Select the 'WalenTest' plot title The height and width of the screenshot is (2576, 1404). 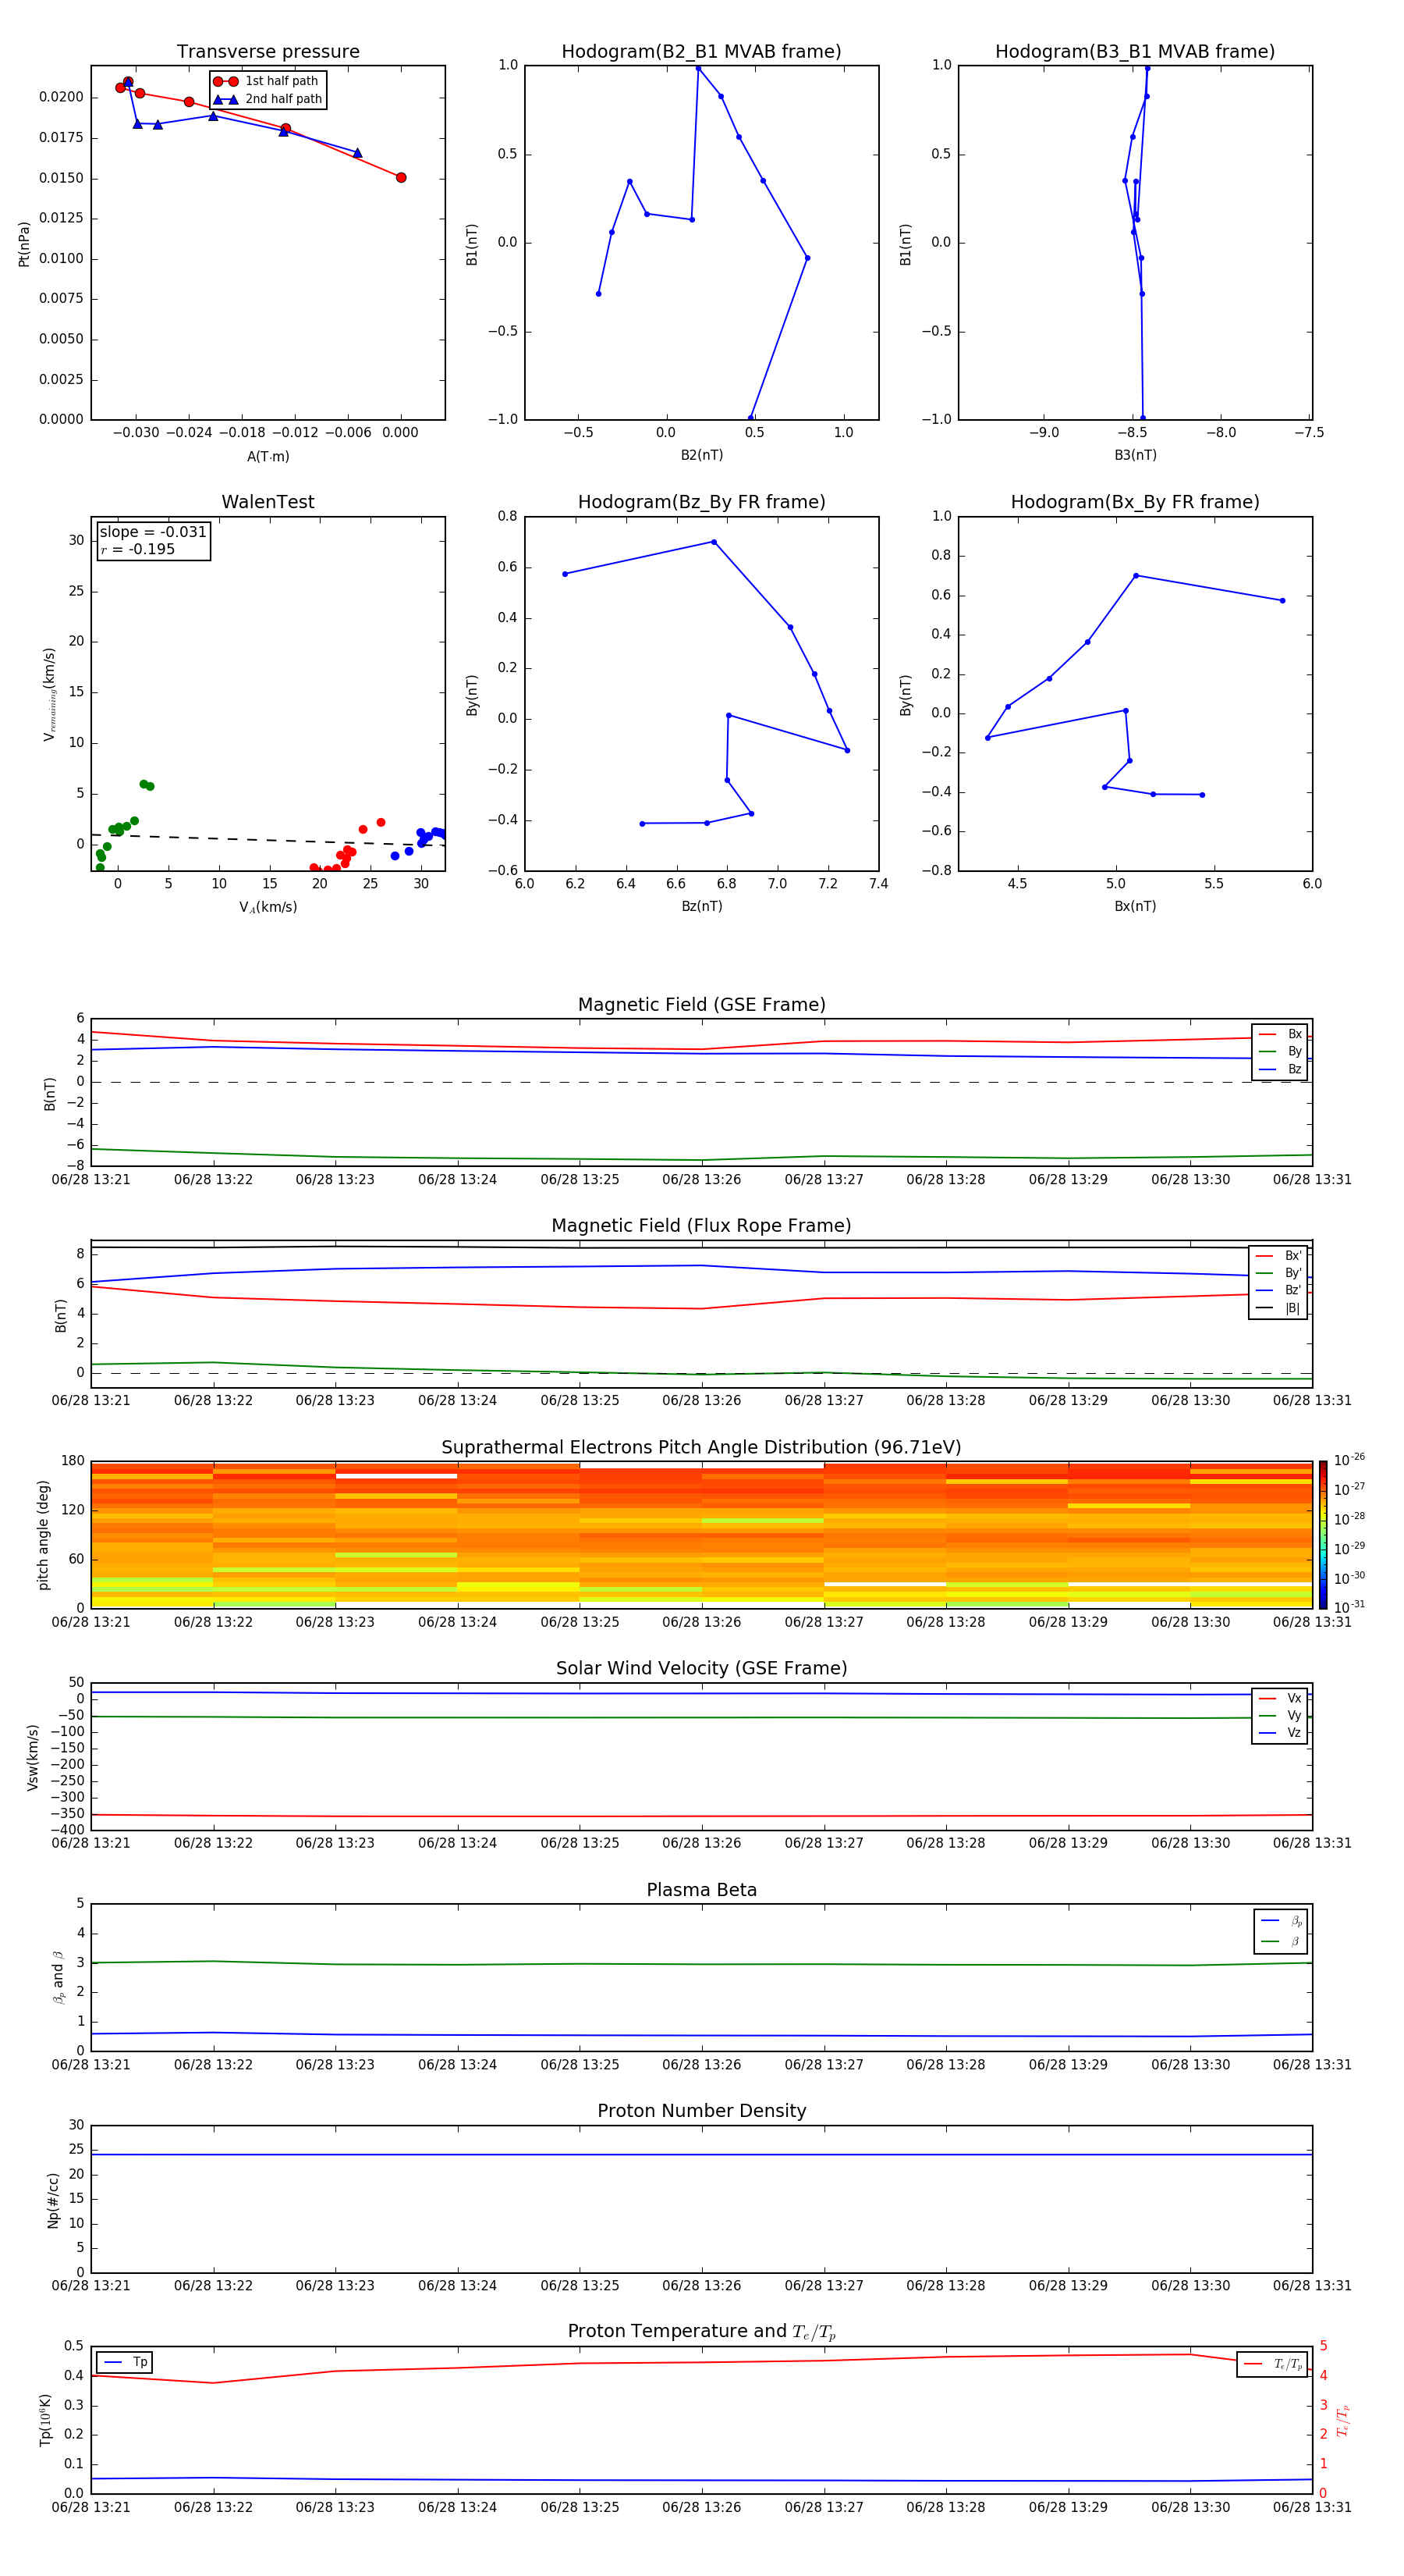268,502
